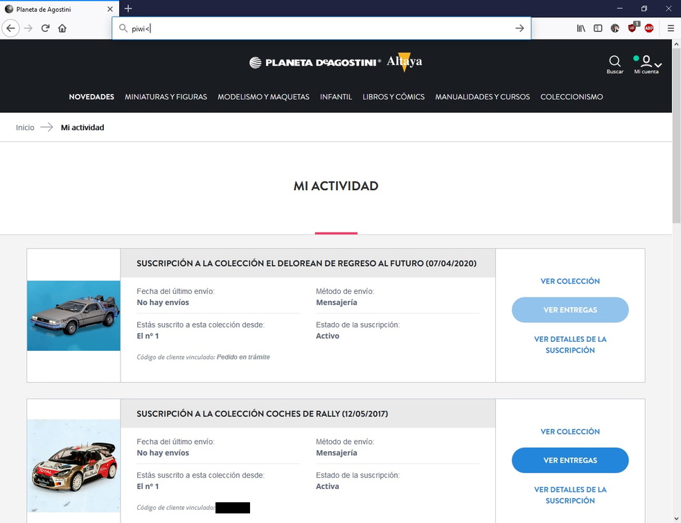Click the DeLorean subscription title heading
The width and height of the screenshot is (681, 523).
pyautogui.click(x=307, y=264)
